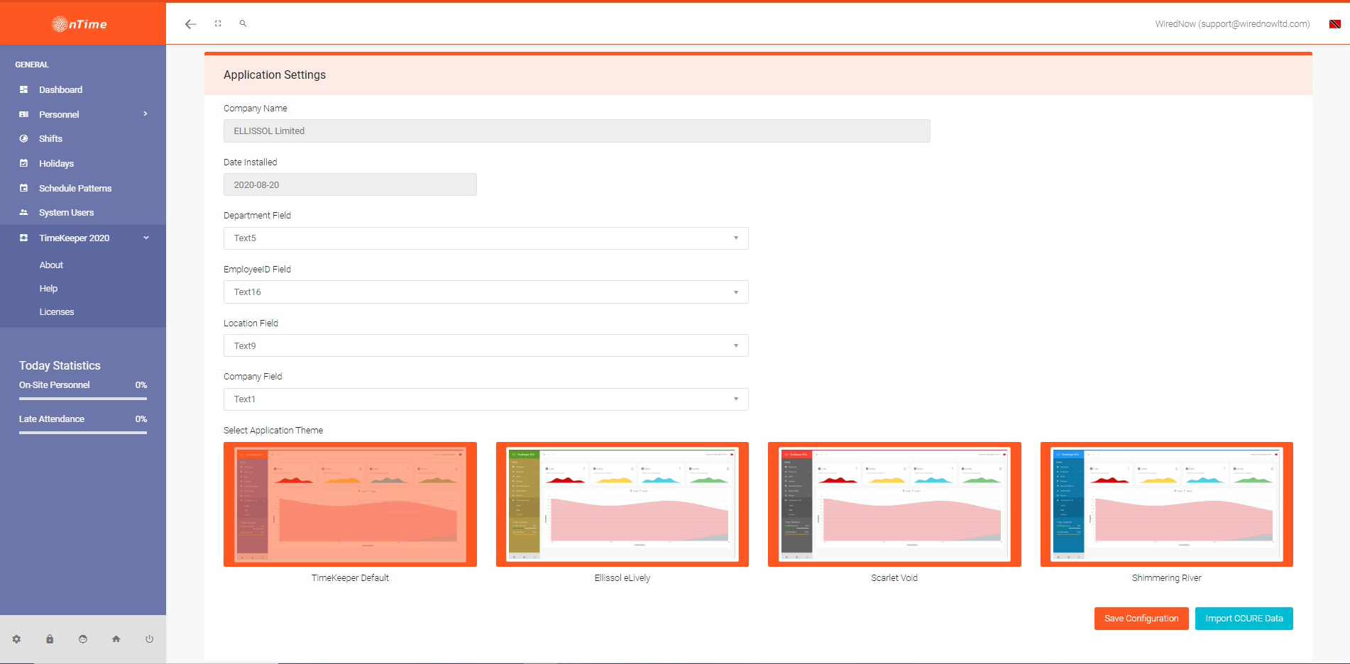This screenshot has width=1350, height=664.
Task: Click the GENERAL section label
Action: 32,65
